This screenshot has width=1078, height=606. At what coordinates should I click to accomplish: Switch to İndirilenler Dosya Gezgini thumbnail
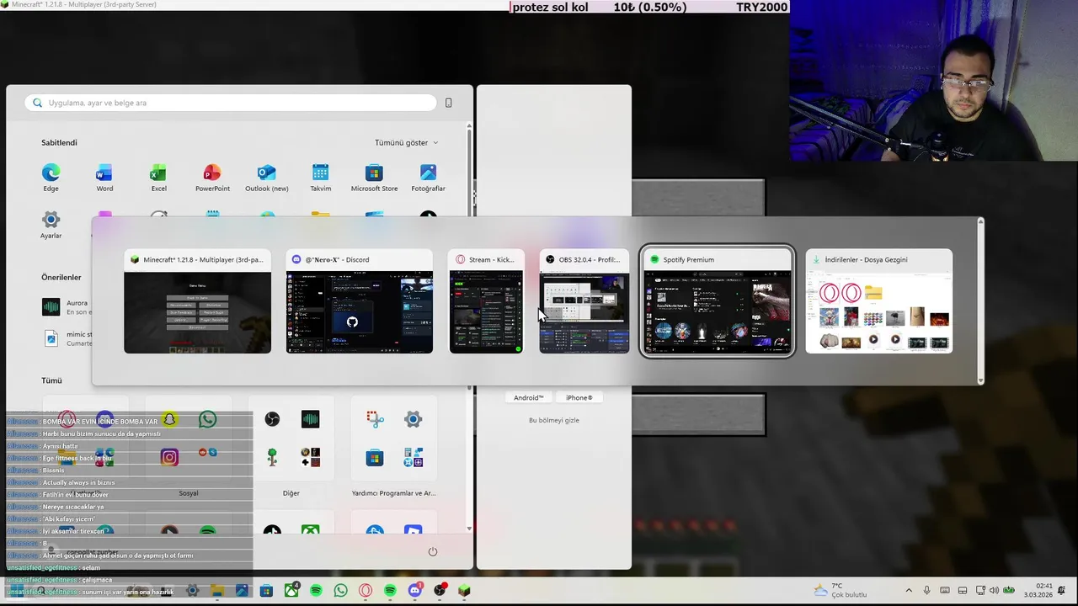pyautogui.click(x=879, y=301)
